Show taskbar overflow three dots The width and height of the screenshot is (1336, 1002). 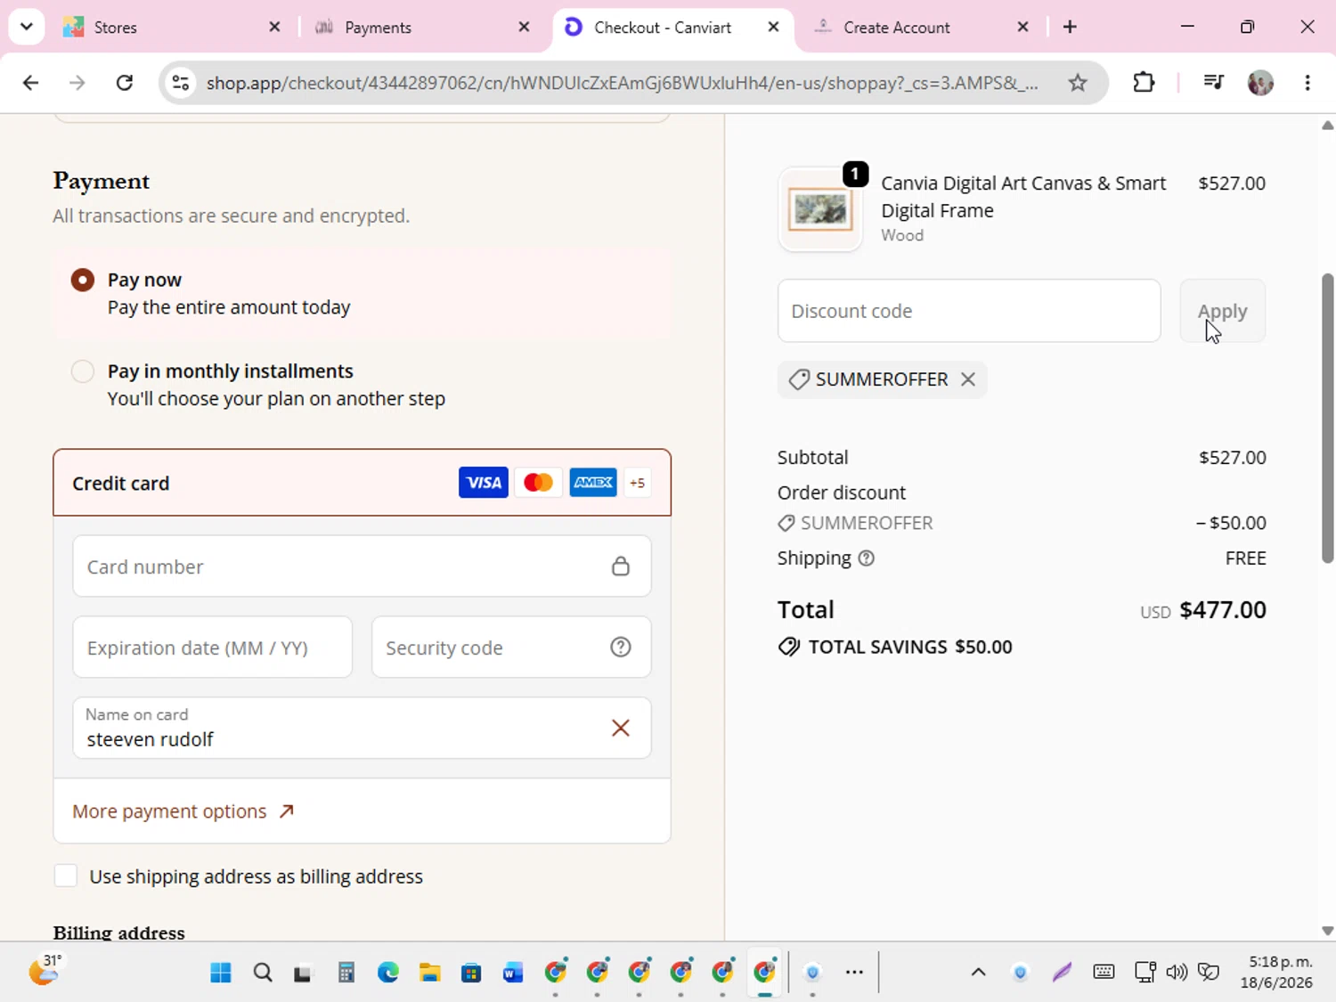click(854, 973)
